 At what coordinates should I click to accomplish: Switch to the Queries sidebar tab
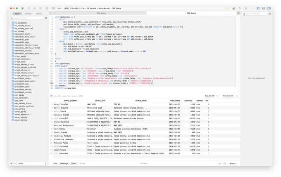pos(28,14)
